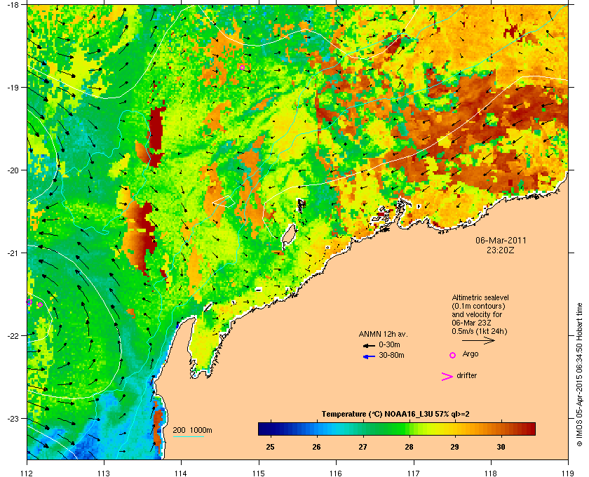
Task: Click the longitude axis label 118
Action: pos(491,473)
